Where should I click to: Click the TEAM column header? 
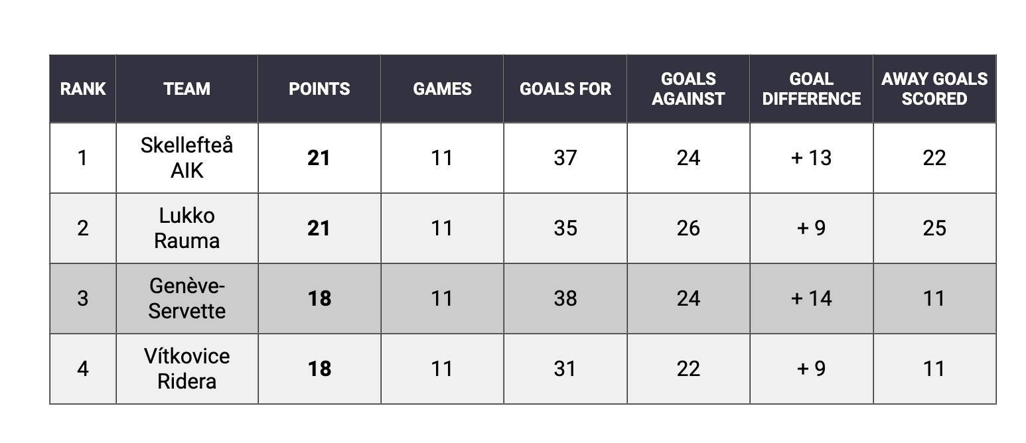(x=186, y=89)
